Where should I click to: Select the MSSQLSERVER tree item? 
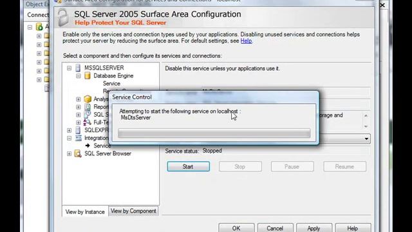coord(104,68)
